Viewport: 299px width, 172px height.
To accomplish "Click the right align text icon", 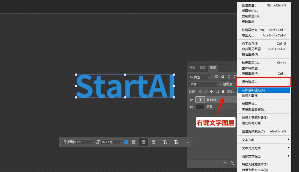I will tap(154, 142).
